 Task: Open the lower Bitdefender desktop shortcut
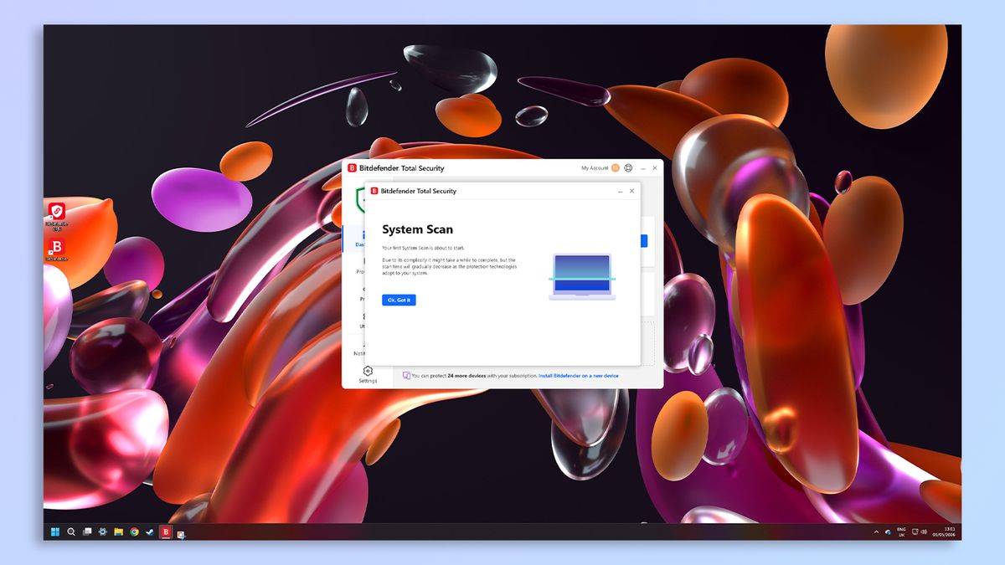(57, 249)
